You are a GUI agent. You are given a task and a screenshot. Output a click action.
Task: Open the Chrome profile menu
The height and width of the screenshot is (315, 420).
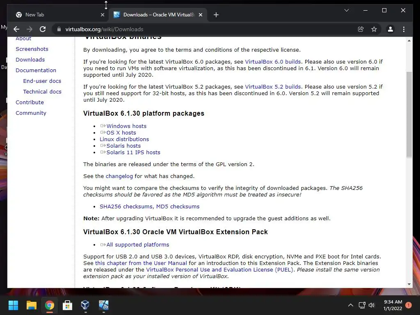390,29
